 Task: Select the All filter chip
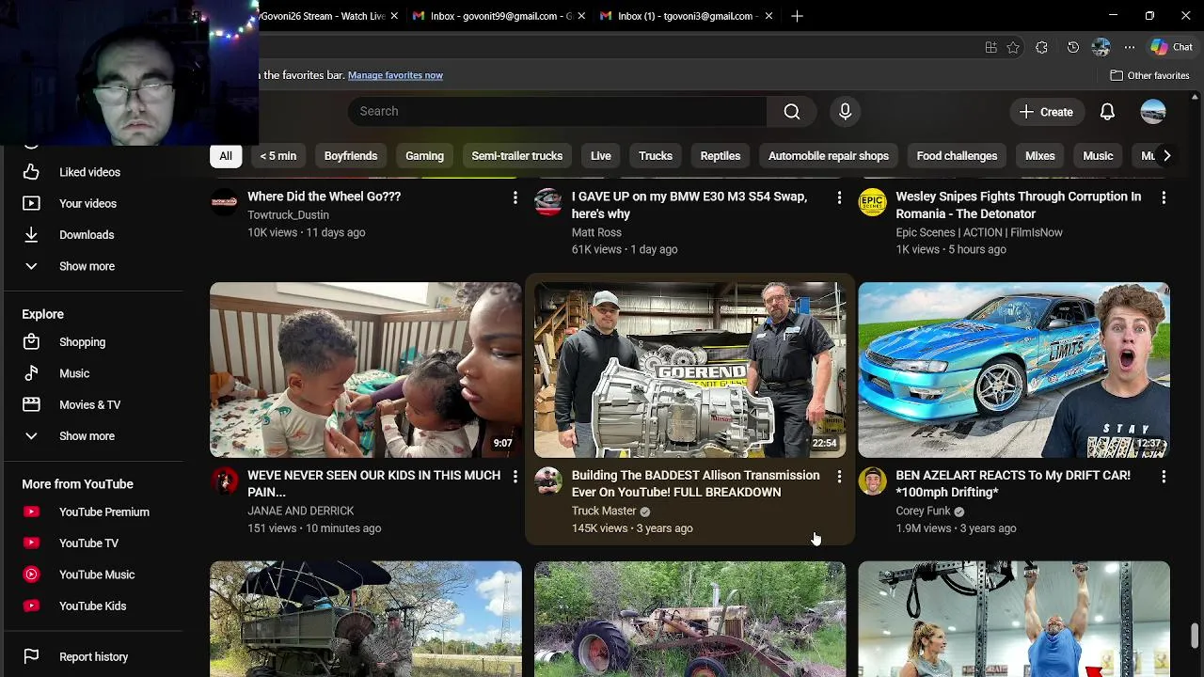click(x=226, y=156)
